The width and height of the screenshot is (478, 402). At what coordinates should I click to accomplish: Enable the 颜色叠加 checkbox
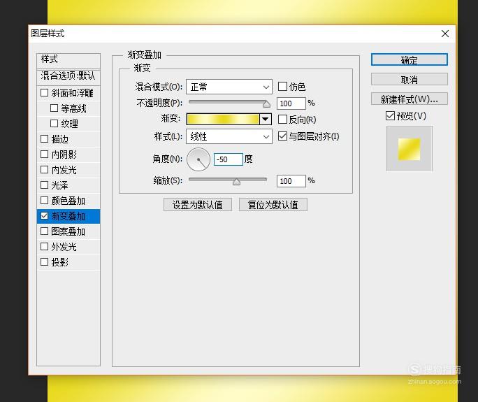[x=45, y=200]
